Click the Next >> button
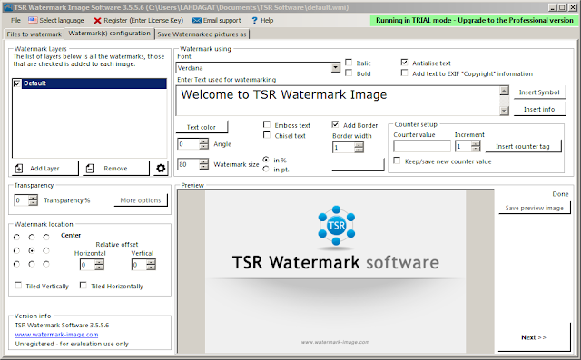Image resolution: width=581 pixels, height=360 pixels. pyautogui.click(x=534, y=337)
